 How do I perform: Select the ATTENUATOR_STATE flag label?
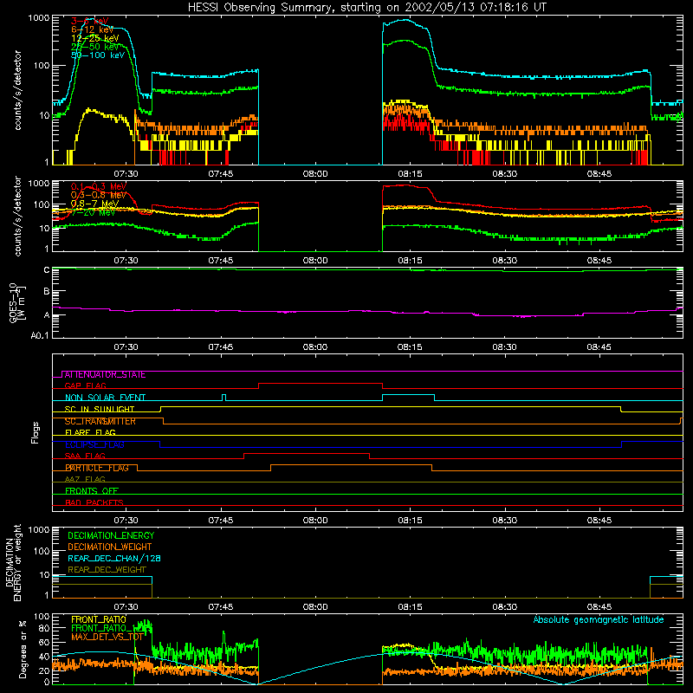coord(105,375)
